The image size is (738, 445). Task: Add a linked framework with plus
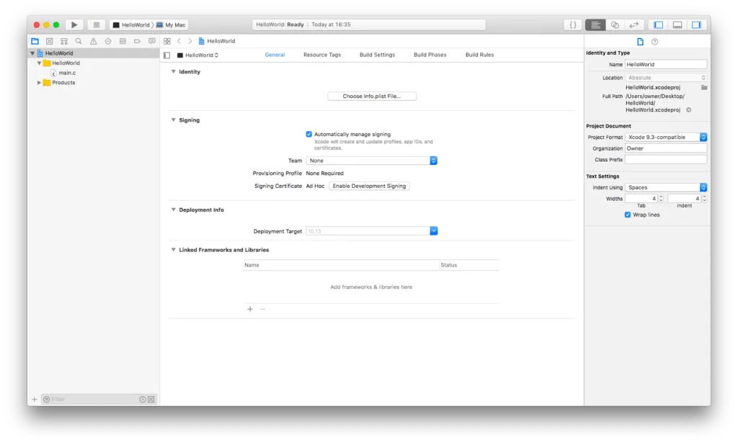click(250, 309)
